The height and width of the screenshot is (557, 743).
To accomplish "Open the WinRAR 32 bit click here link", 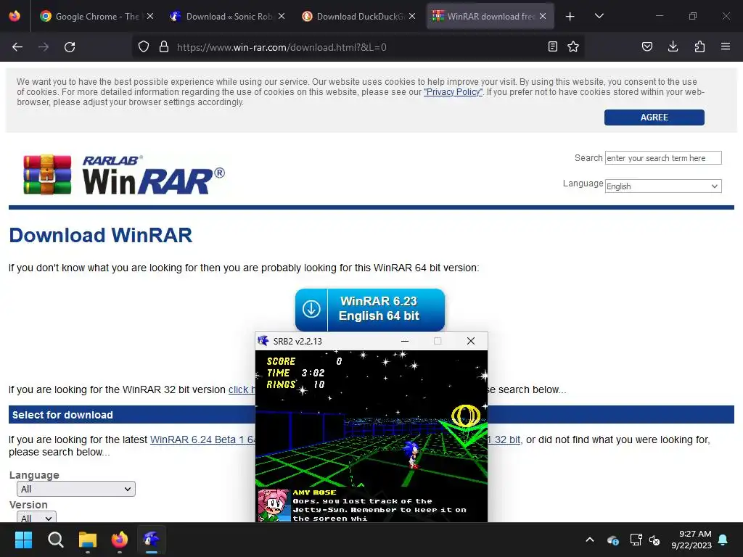I will point(242,389).
